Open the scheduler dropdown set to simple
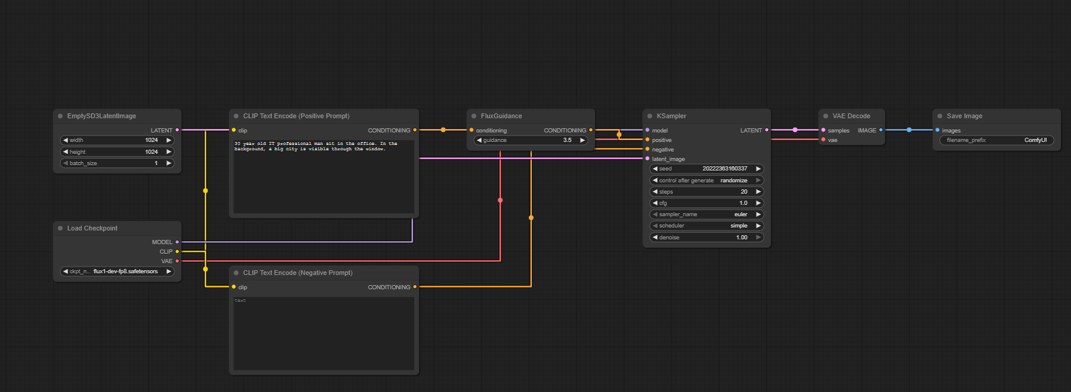 click(x=706, y=226)
